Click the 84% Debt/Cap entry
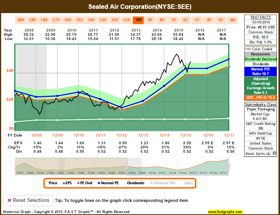 [260, 133]
